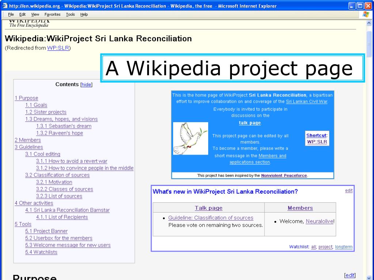Hide the Contents table

[86, 85]
